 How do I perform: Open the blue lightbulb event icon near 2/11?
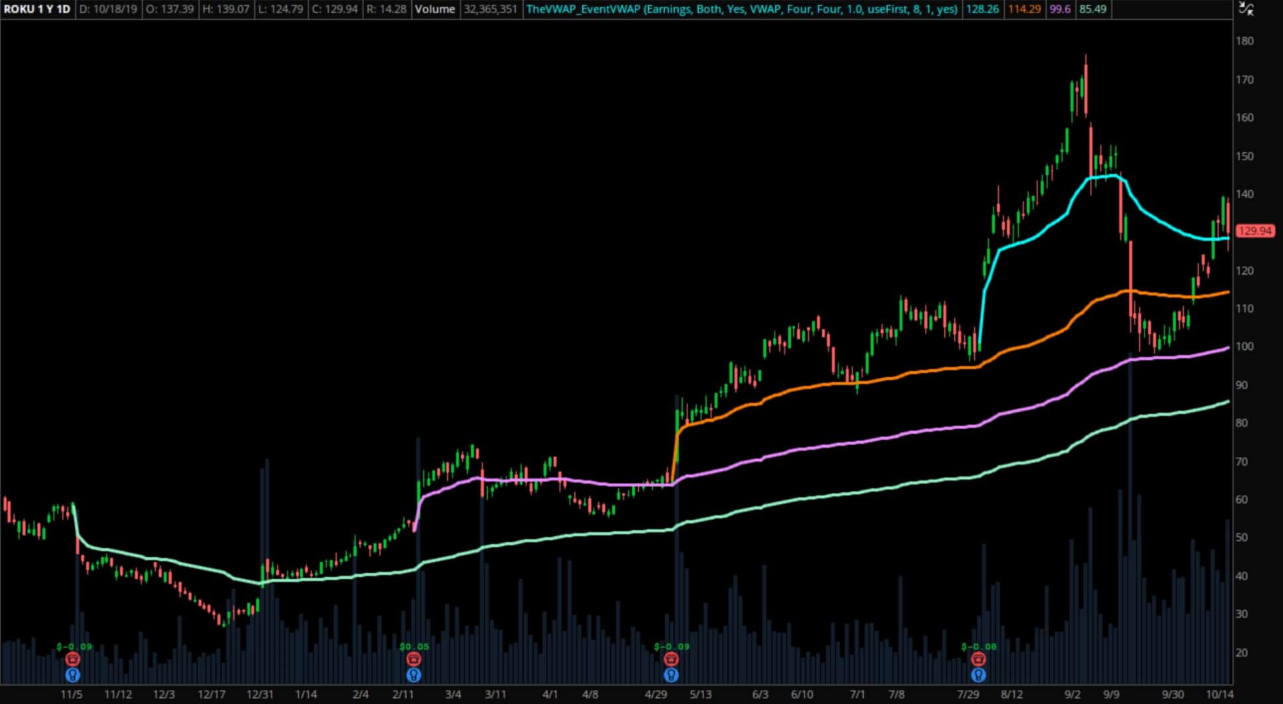point(414,675)
